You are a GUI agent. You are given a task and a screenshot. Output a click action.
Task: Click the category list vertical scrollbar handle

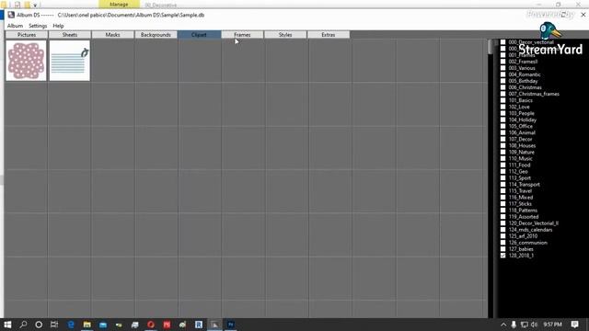click(491, 47)
